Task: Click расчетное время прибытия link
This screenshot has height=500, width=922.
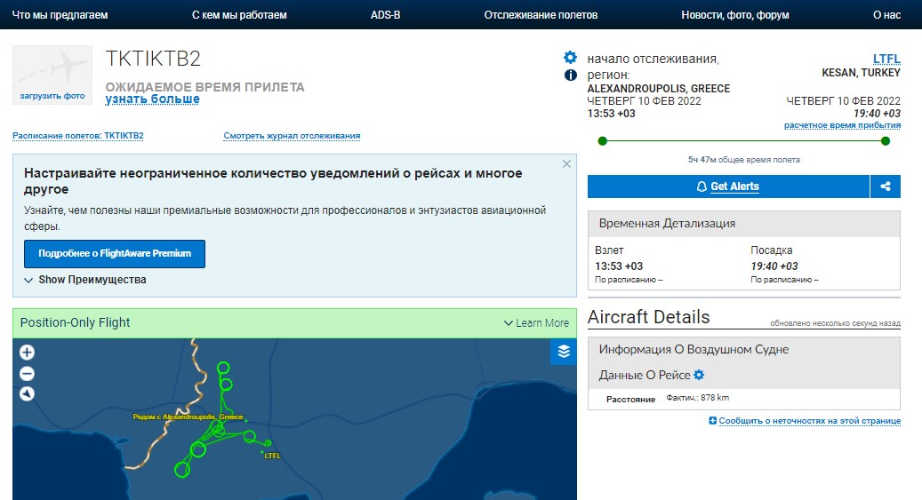Action: [842, 125]
